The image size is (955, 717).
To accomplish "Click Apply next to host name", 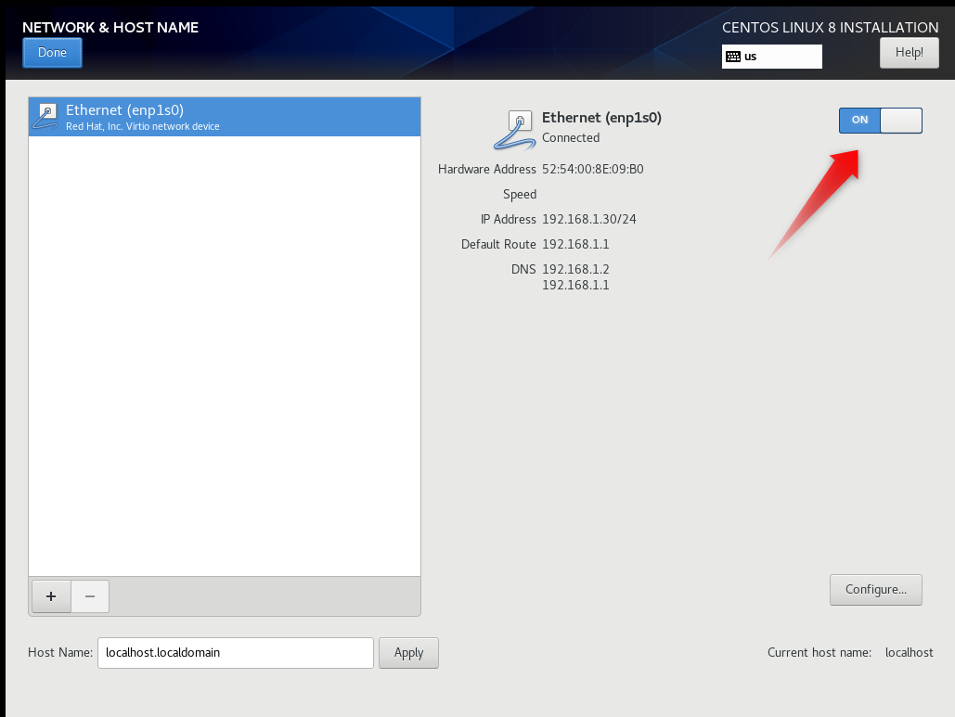I will [x=408, y=653].
